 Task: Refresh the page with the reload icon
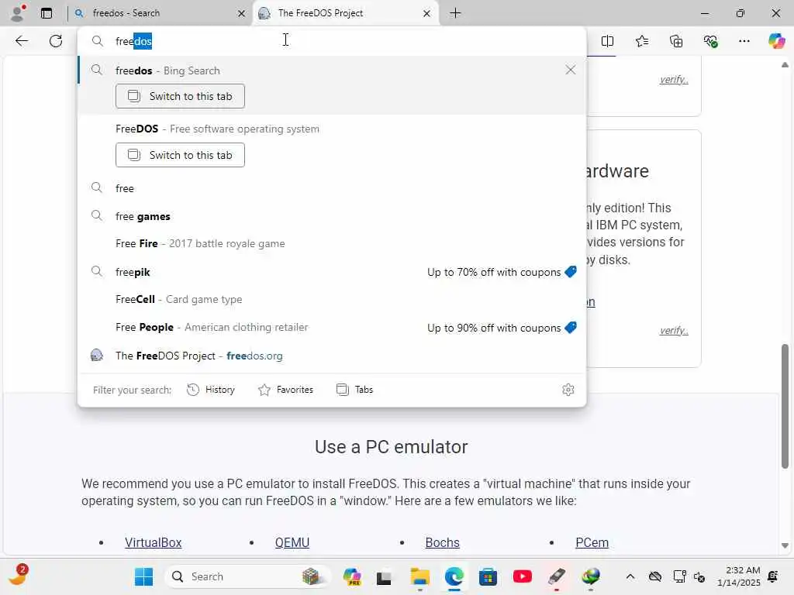(x=56, y=41)
